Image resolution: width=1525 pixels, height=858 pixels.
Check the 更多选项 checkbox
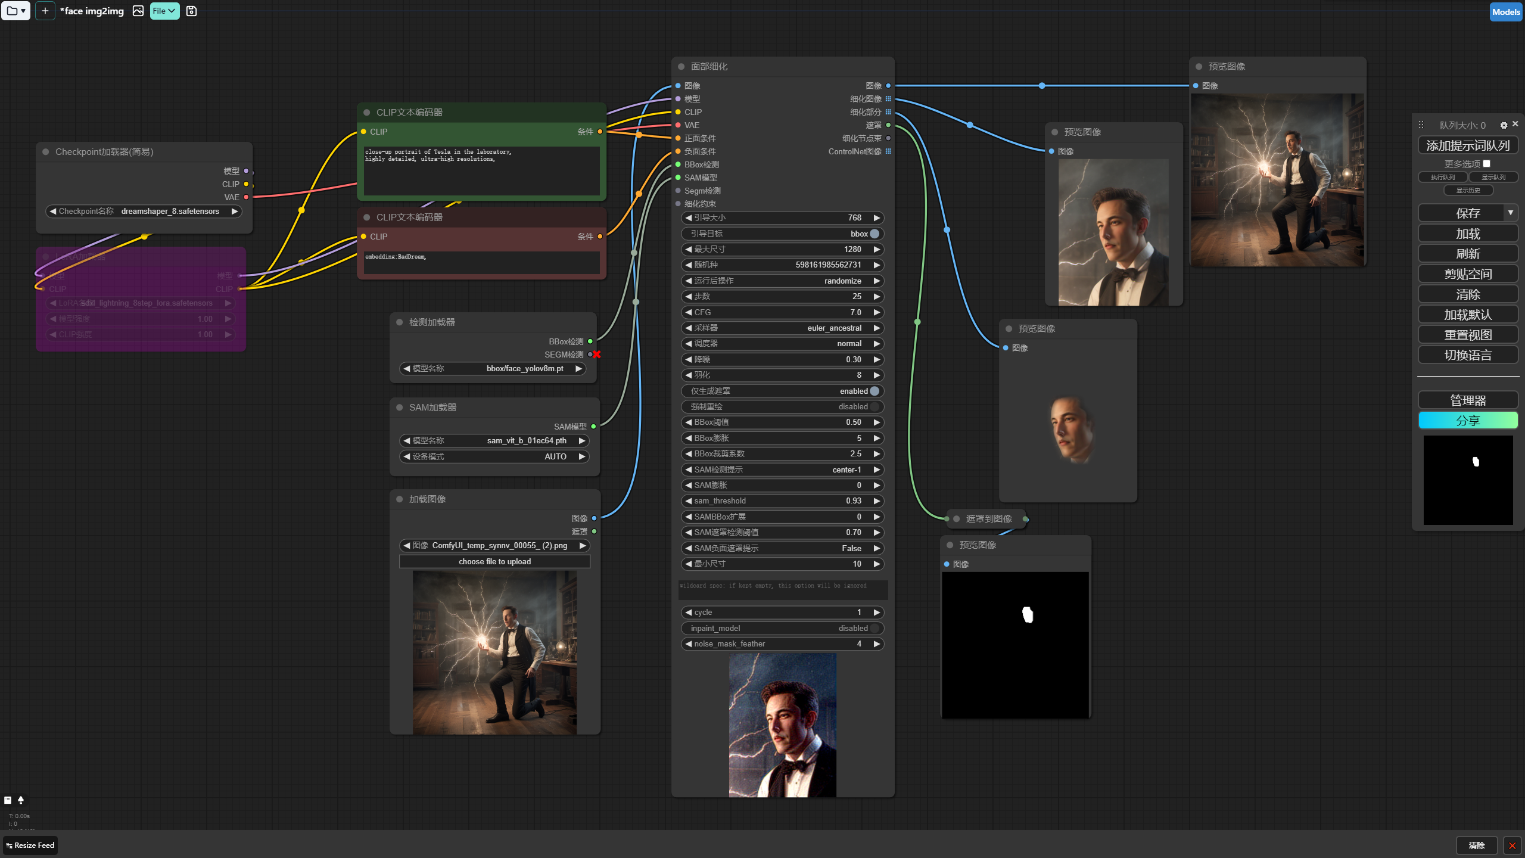[x=1487, y=163]
